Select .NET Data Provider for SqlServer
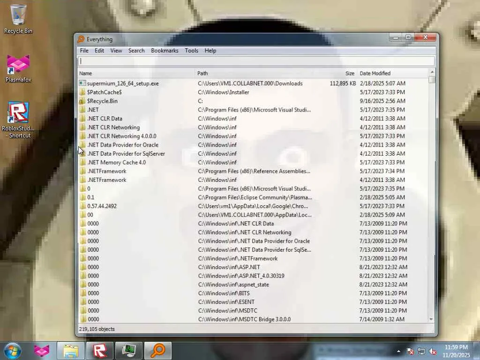Screen dimensions: 480x360 [x=254, y=154]
